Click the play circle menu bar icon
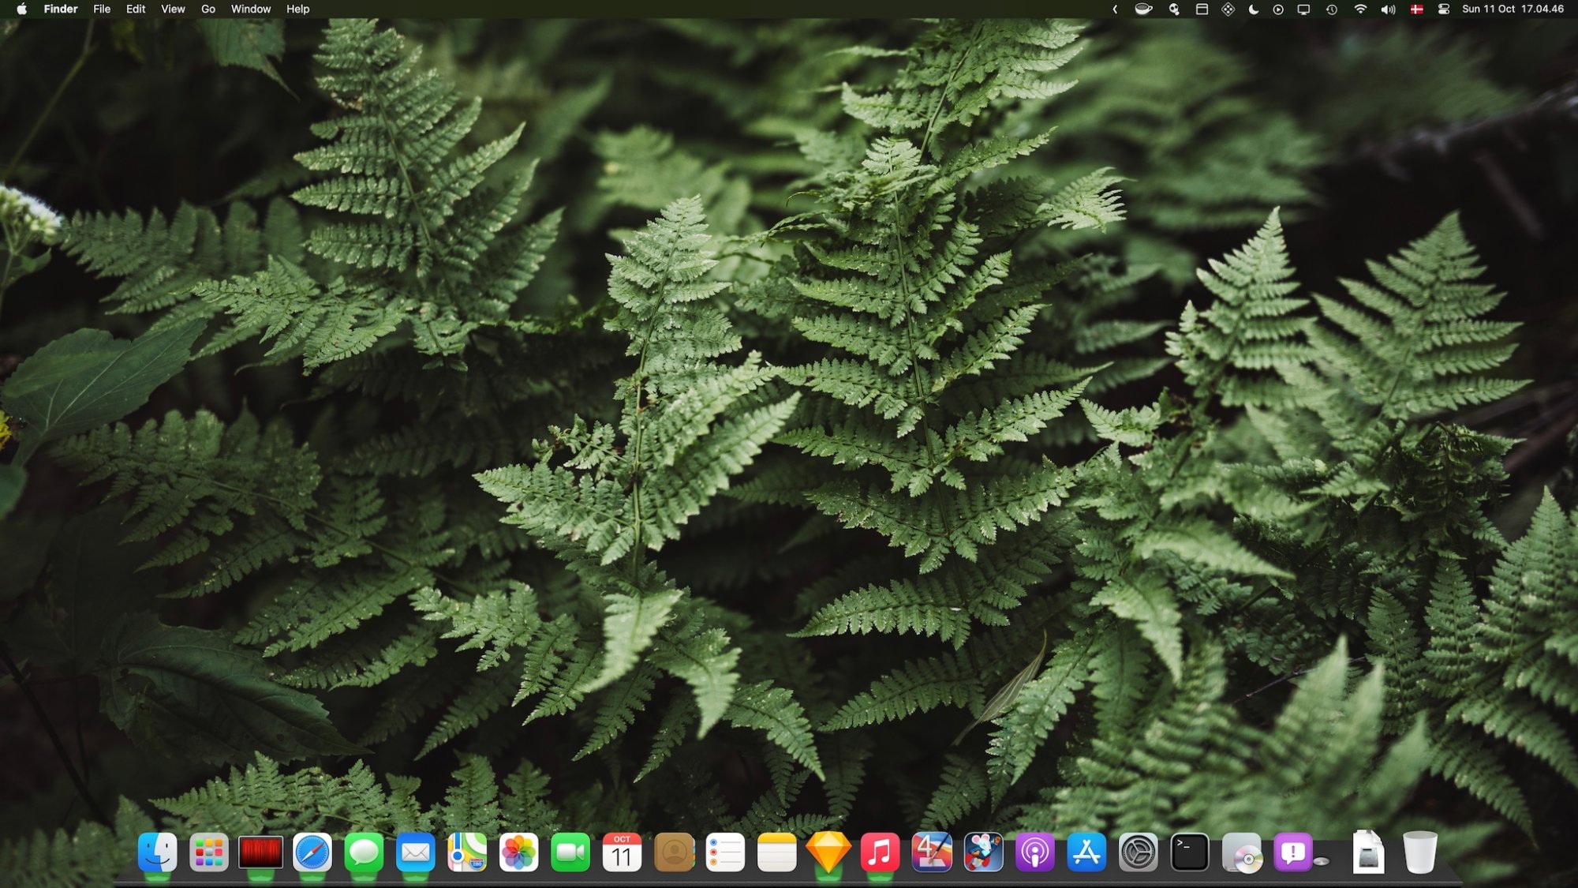 [x=1278, y=9]
